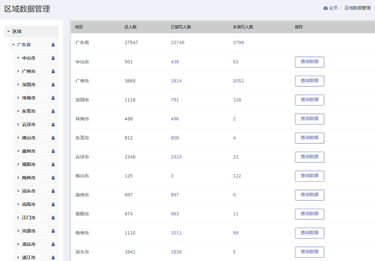Image resolution: width=375 pixels, height=261 pixels.
Task: Expand the 珠海市 tree node
Action: [18, 98]
